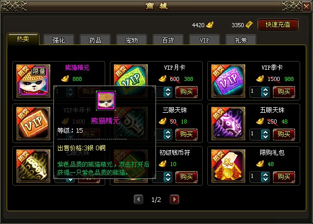Open the 礼券 tab

coord(241,40)
